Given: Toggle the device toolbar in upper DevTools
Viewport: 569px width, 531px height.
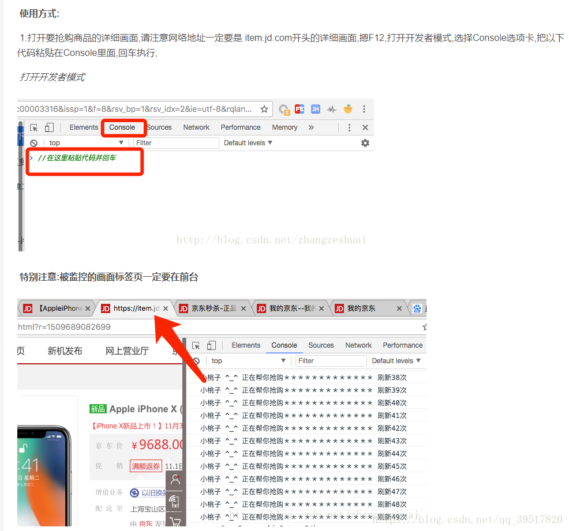Looking at the screenshot, I should 50,127.
